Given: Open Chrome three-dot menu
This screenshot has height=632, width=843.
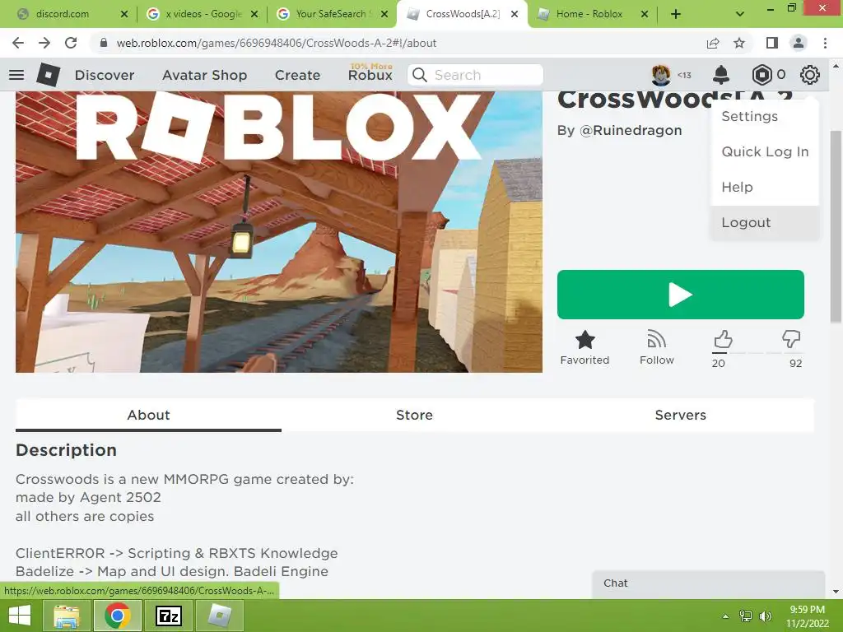Looking at the screenshot, I should pos(825,43).
